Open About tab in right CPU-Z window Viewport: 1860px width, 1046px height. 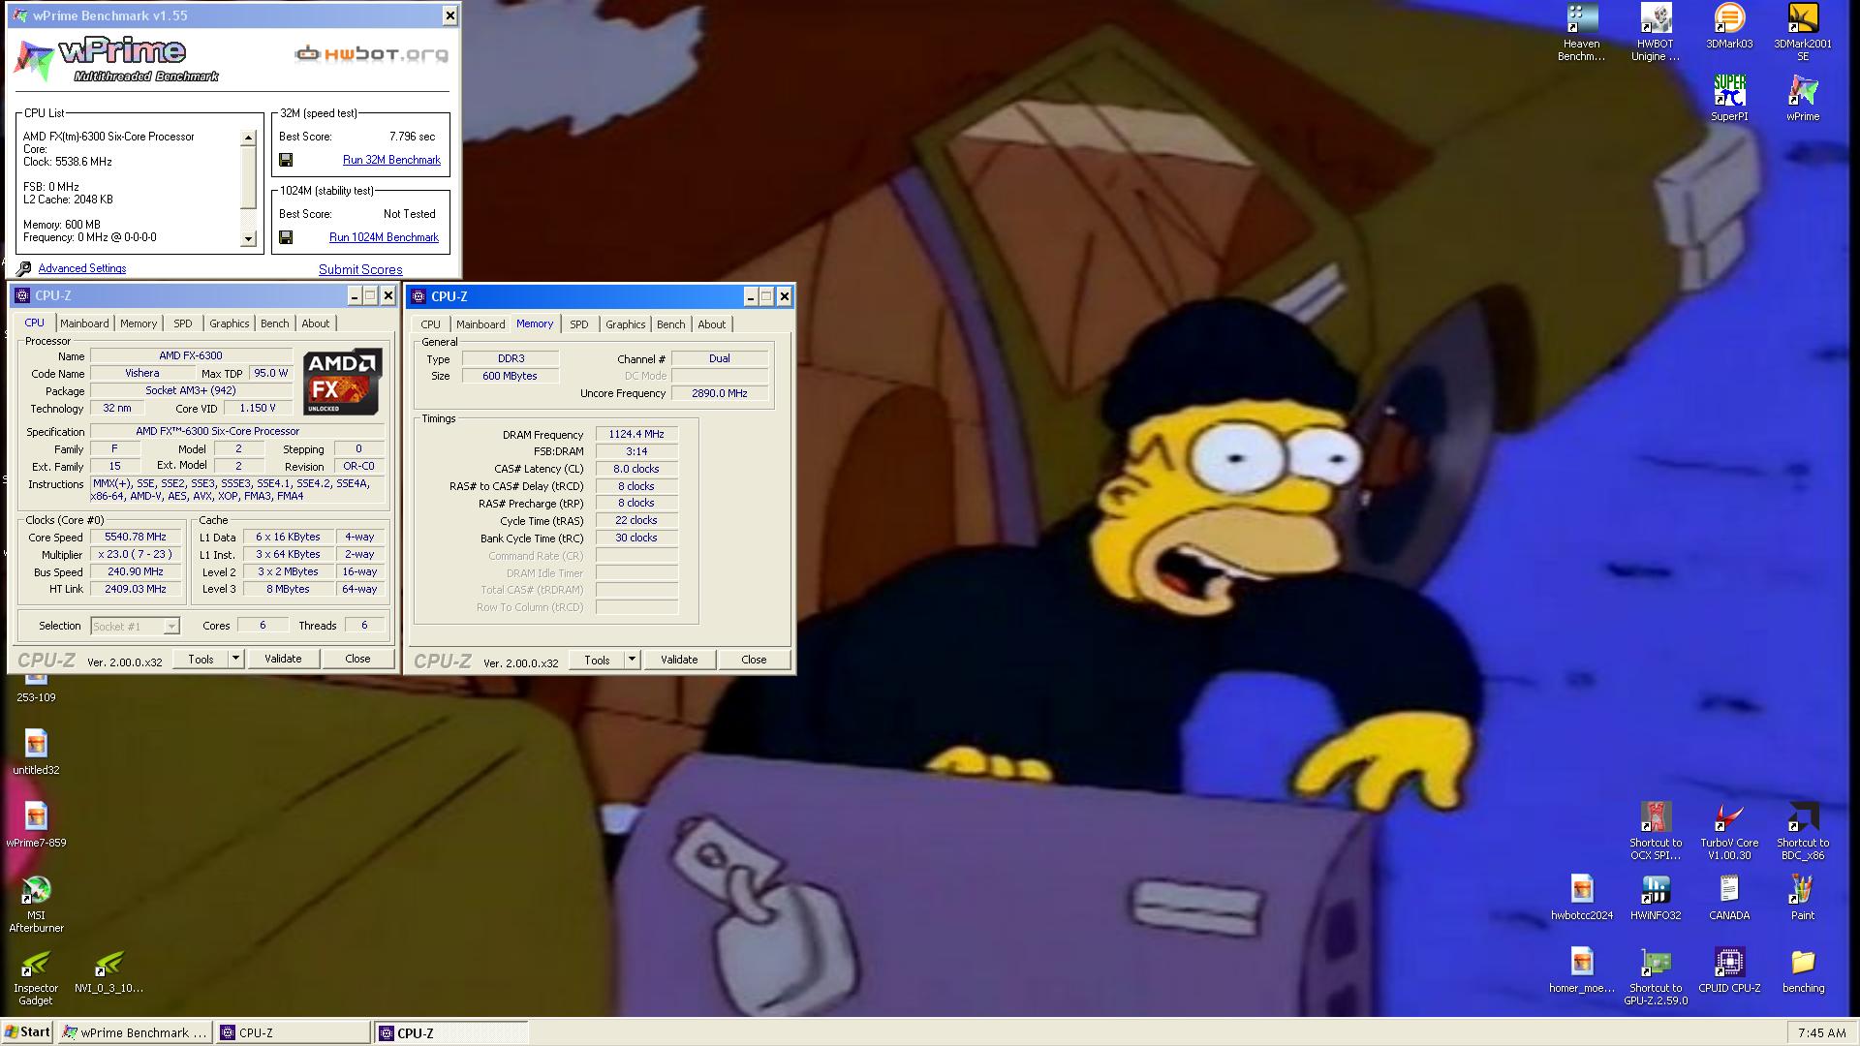(x=712, y=324)
